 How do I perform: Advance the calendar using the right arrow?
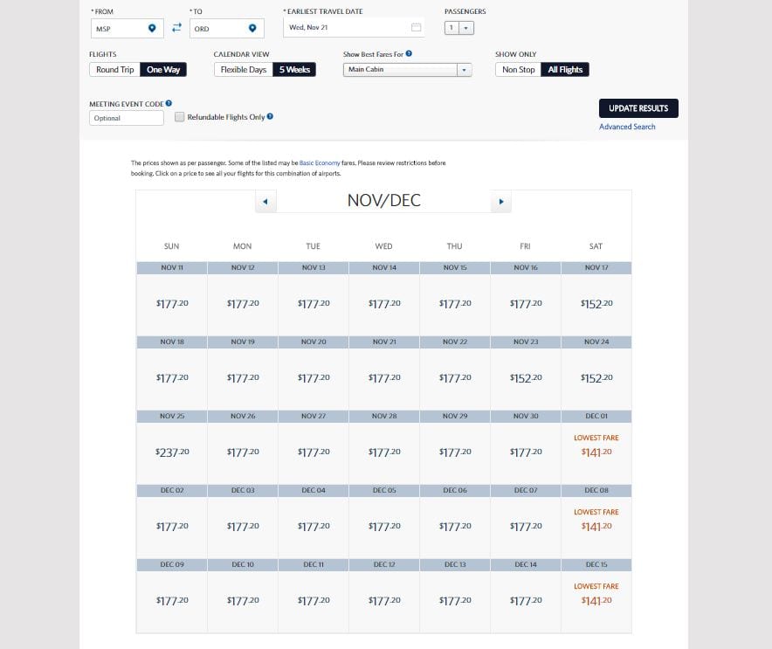(502, 201)
